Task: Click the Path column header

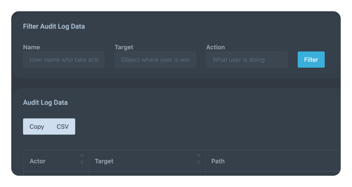Action: 218,161
